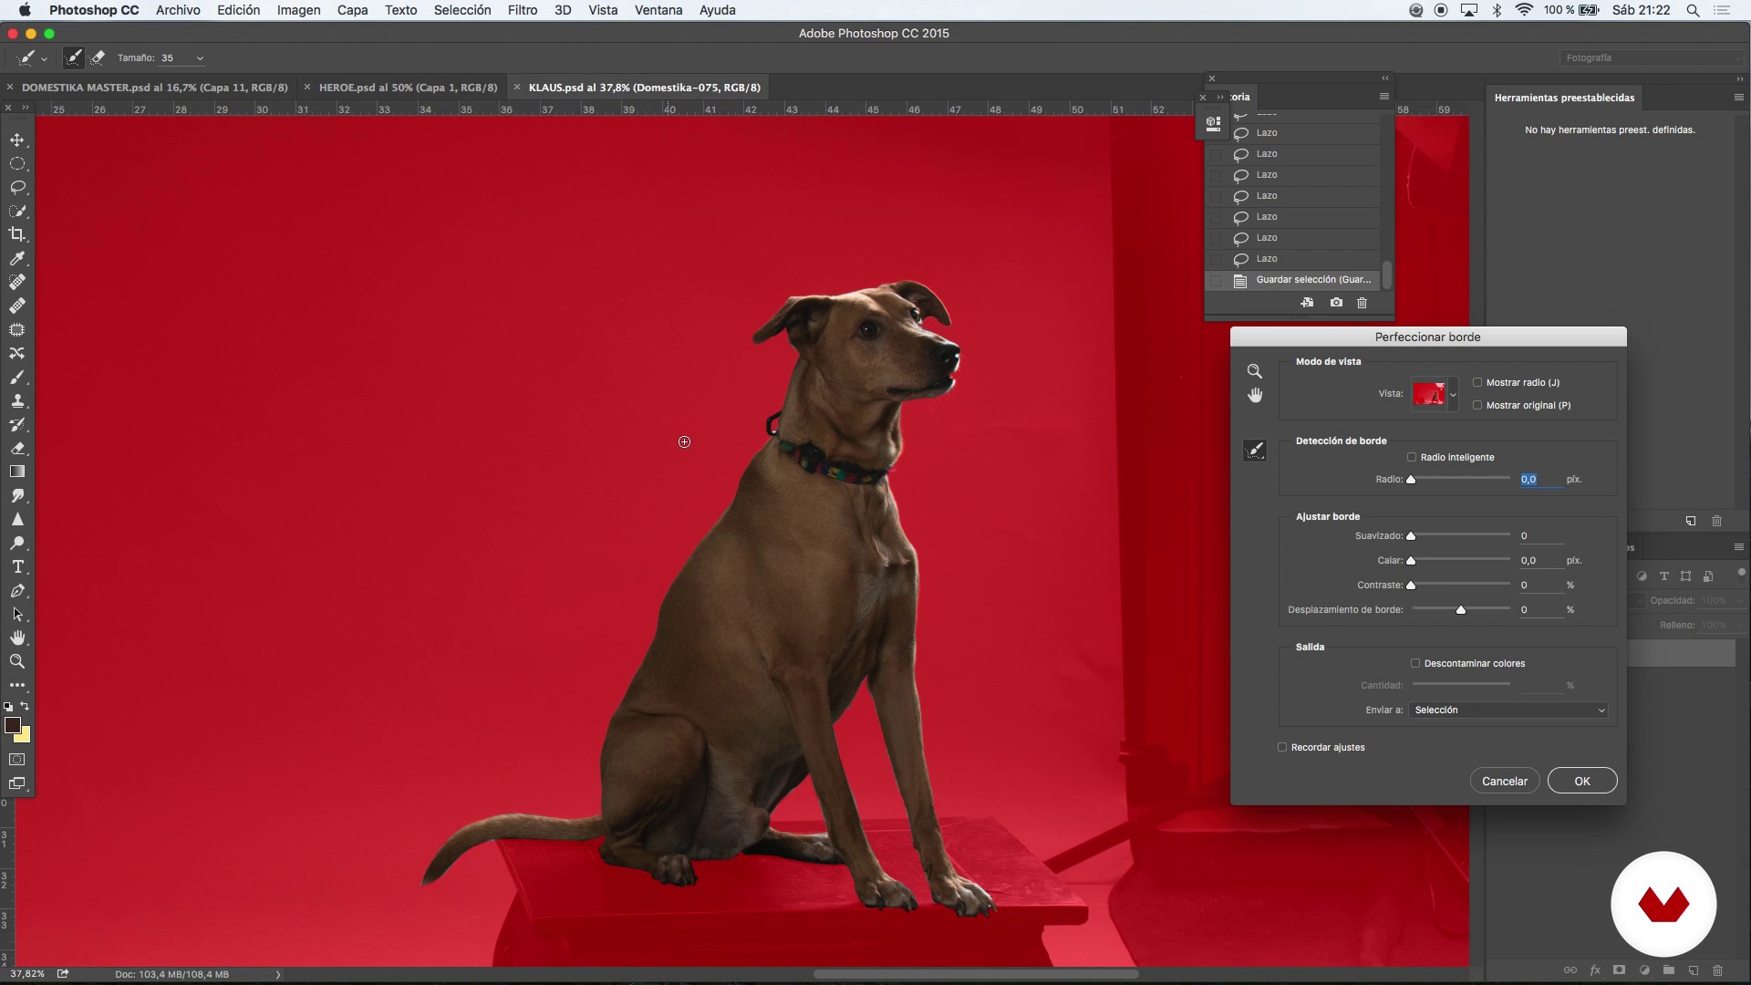Open the History panel menu
Viewport: 1751px width, 985px height.
point(1383,97)
